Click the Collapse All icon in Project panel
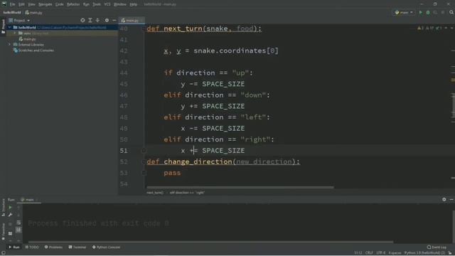Viewport: 455px width, 256px height. tap(97, 21)
